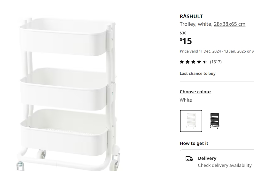254x171 pixels.
Task: Select the black trolley colour option
Action: [215, 121]
